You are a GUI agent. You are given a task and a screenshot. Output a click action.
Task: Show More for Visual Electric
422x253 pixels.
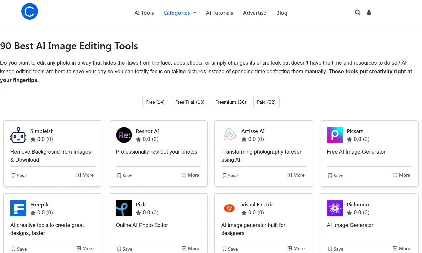(296, 248)
